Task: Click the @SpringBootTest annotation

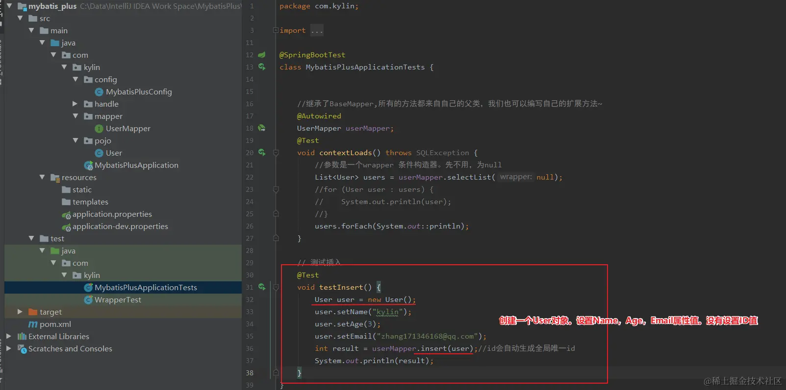Action: (x=312, y=55)
